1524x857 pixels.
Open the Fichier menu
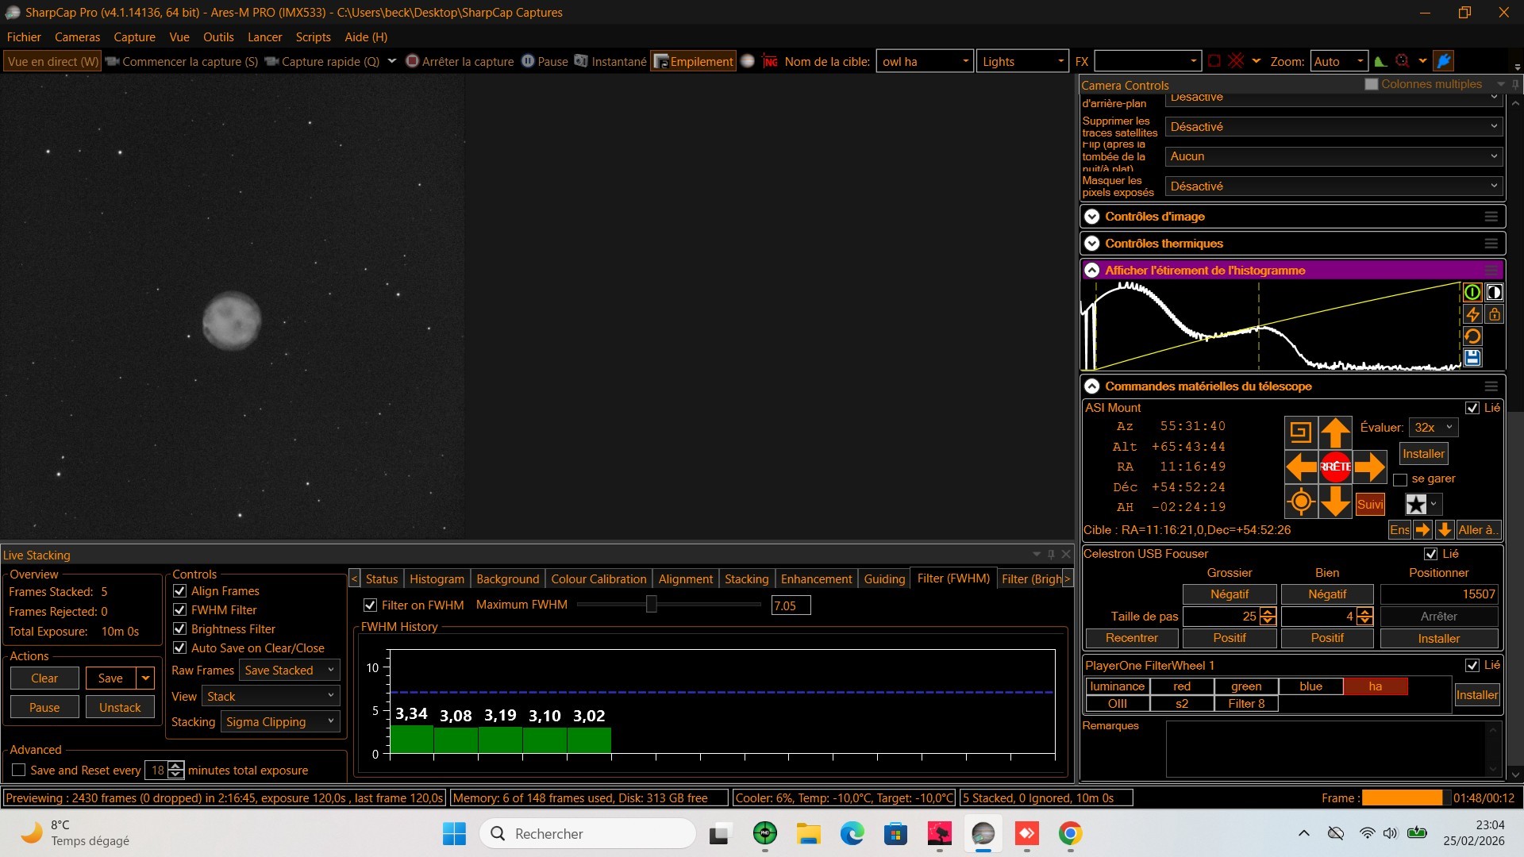[24, 37]
